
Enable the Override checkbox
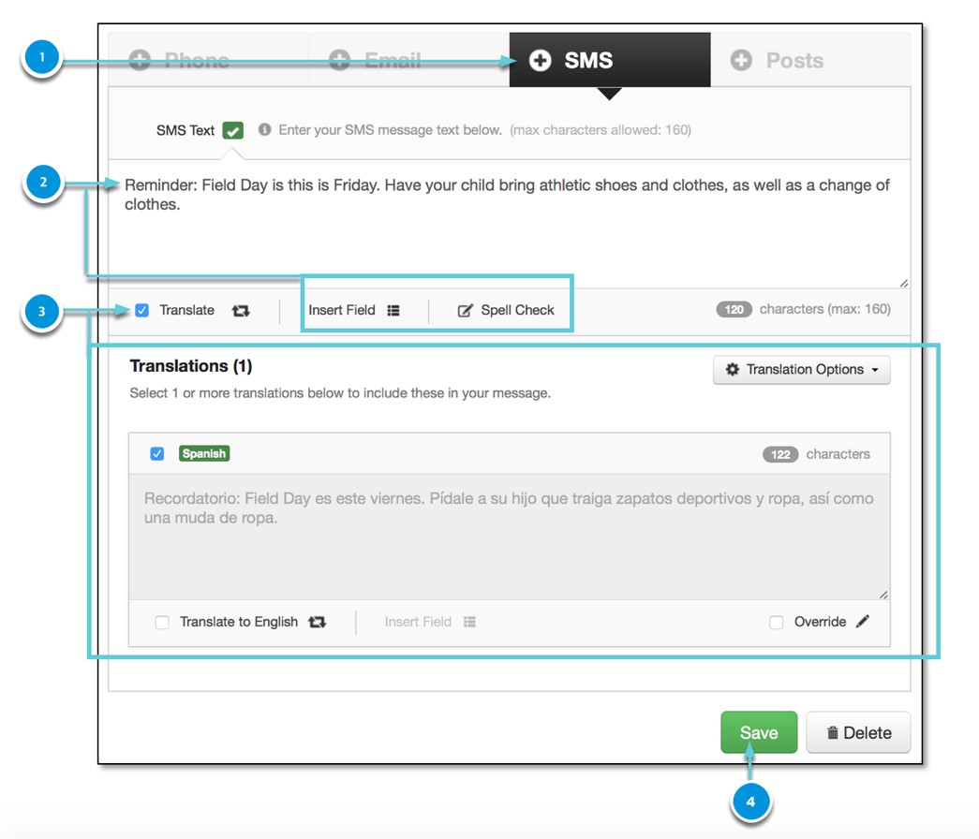point(776,623)
